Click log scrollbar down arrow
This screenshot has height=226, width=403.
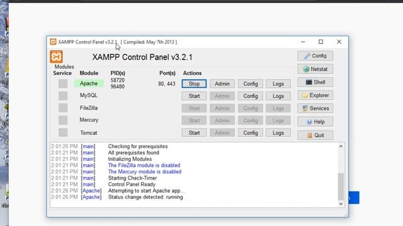tap(341, 204)
